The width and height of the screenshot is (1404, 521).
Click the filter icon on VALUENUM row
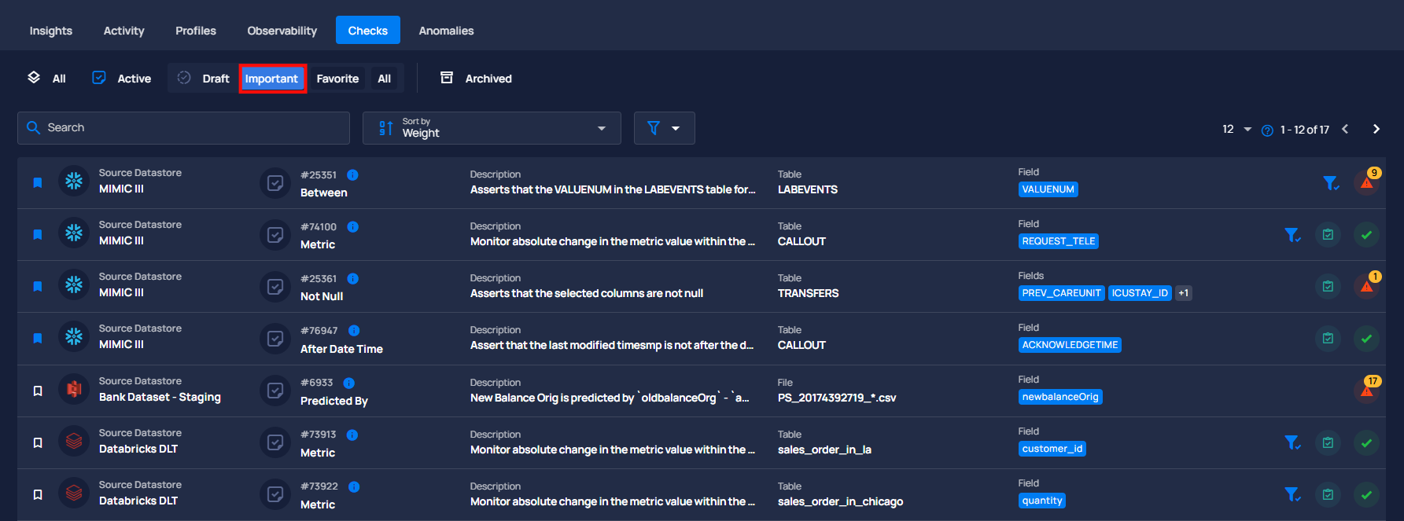point(1330,183)
